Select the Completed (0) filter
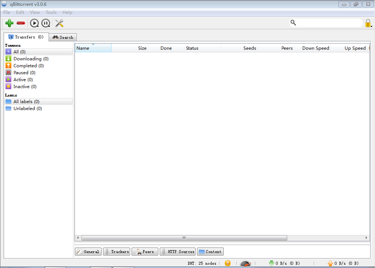375x268 pixels. (38, 65)
